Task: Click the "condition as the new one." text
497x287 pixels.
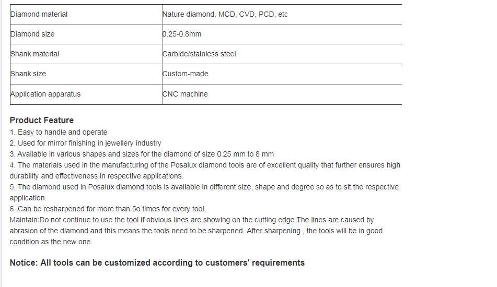Action: pos(51,242)
